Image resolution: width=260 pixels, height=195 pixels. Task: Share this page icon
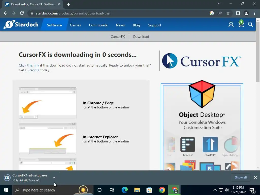point(220,13)
